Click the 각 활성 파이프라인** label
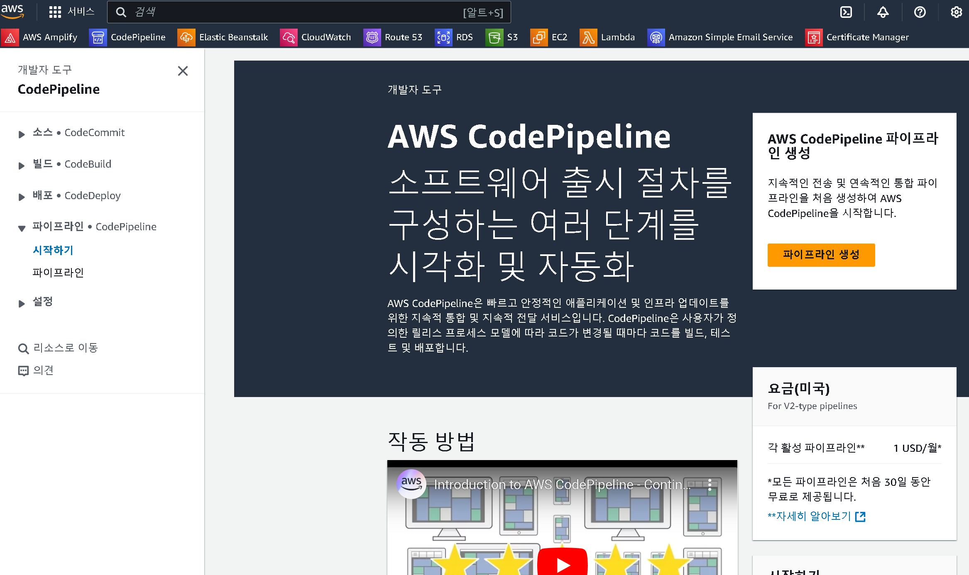 (816, 448)
